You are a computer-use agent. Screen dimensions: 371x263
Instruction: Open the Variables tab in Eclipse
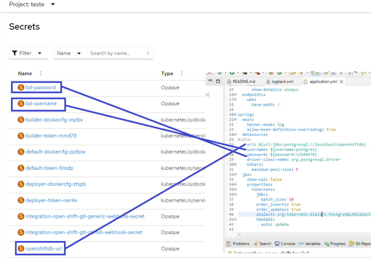[x=309, y=243]
